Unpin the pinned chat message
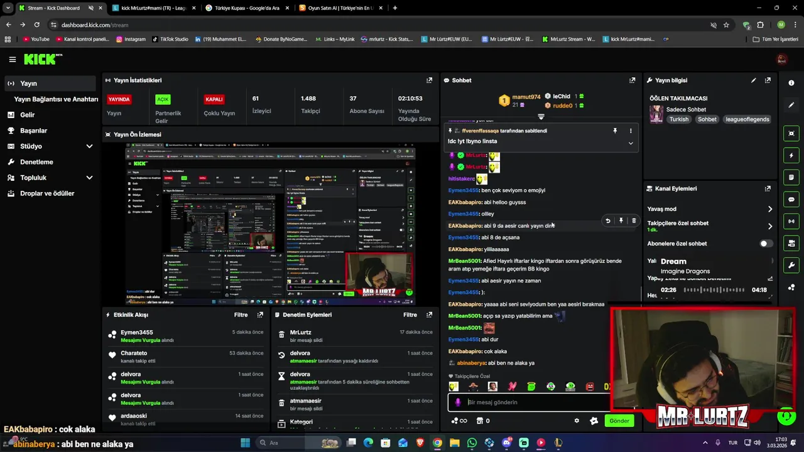Image resolution: width=804 pixels, height=452 pixels. [615, 131]
